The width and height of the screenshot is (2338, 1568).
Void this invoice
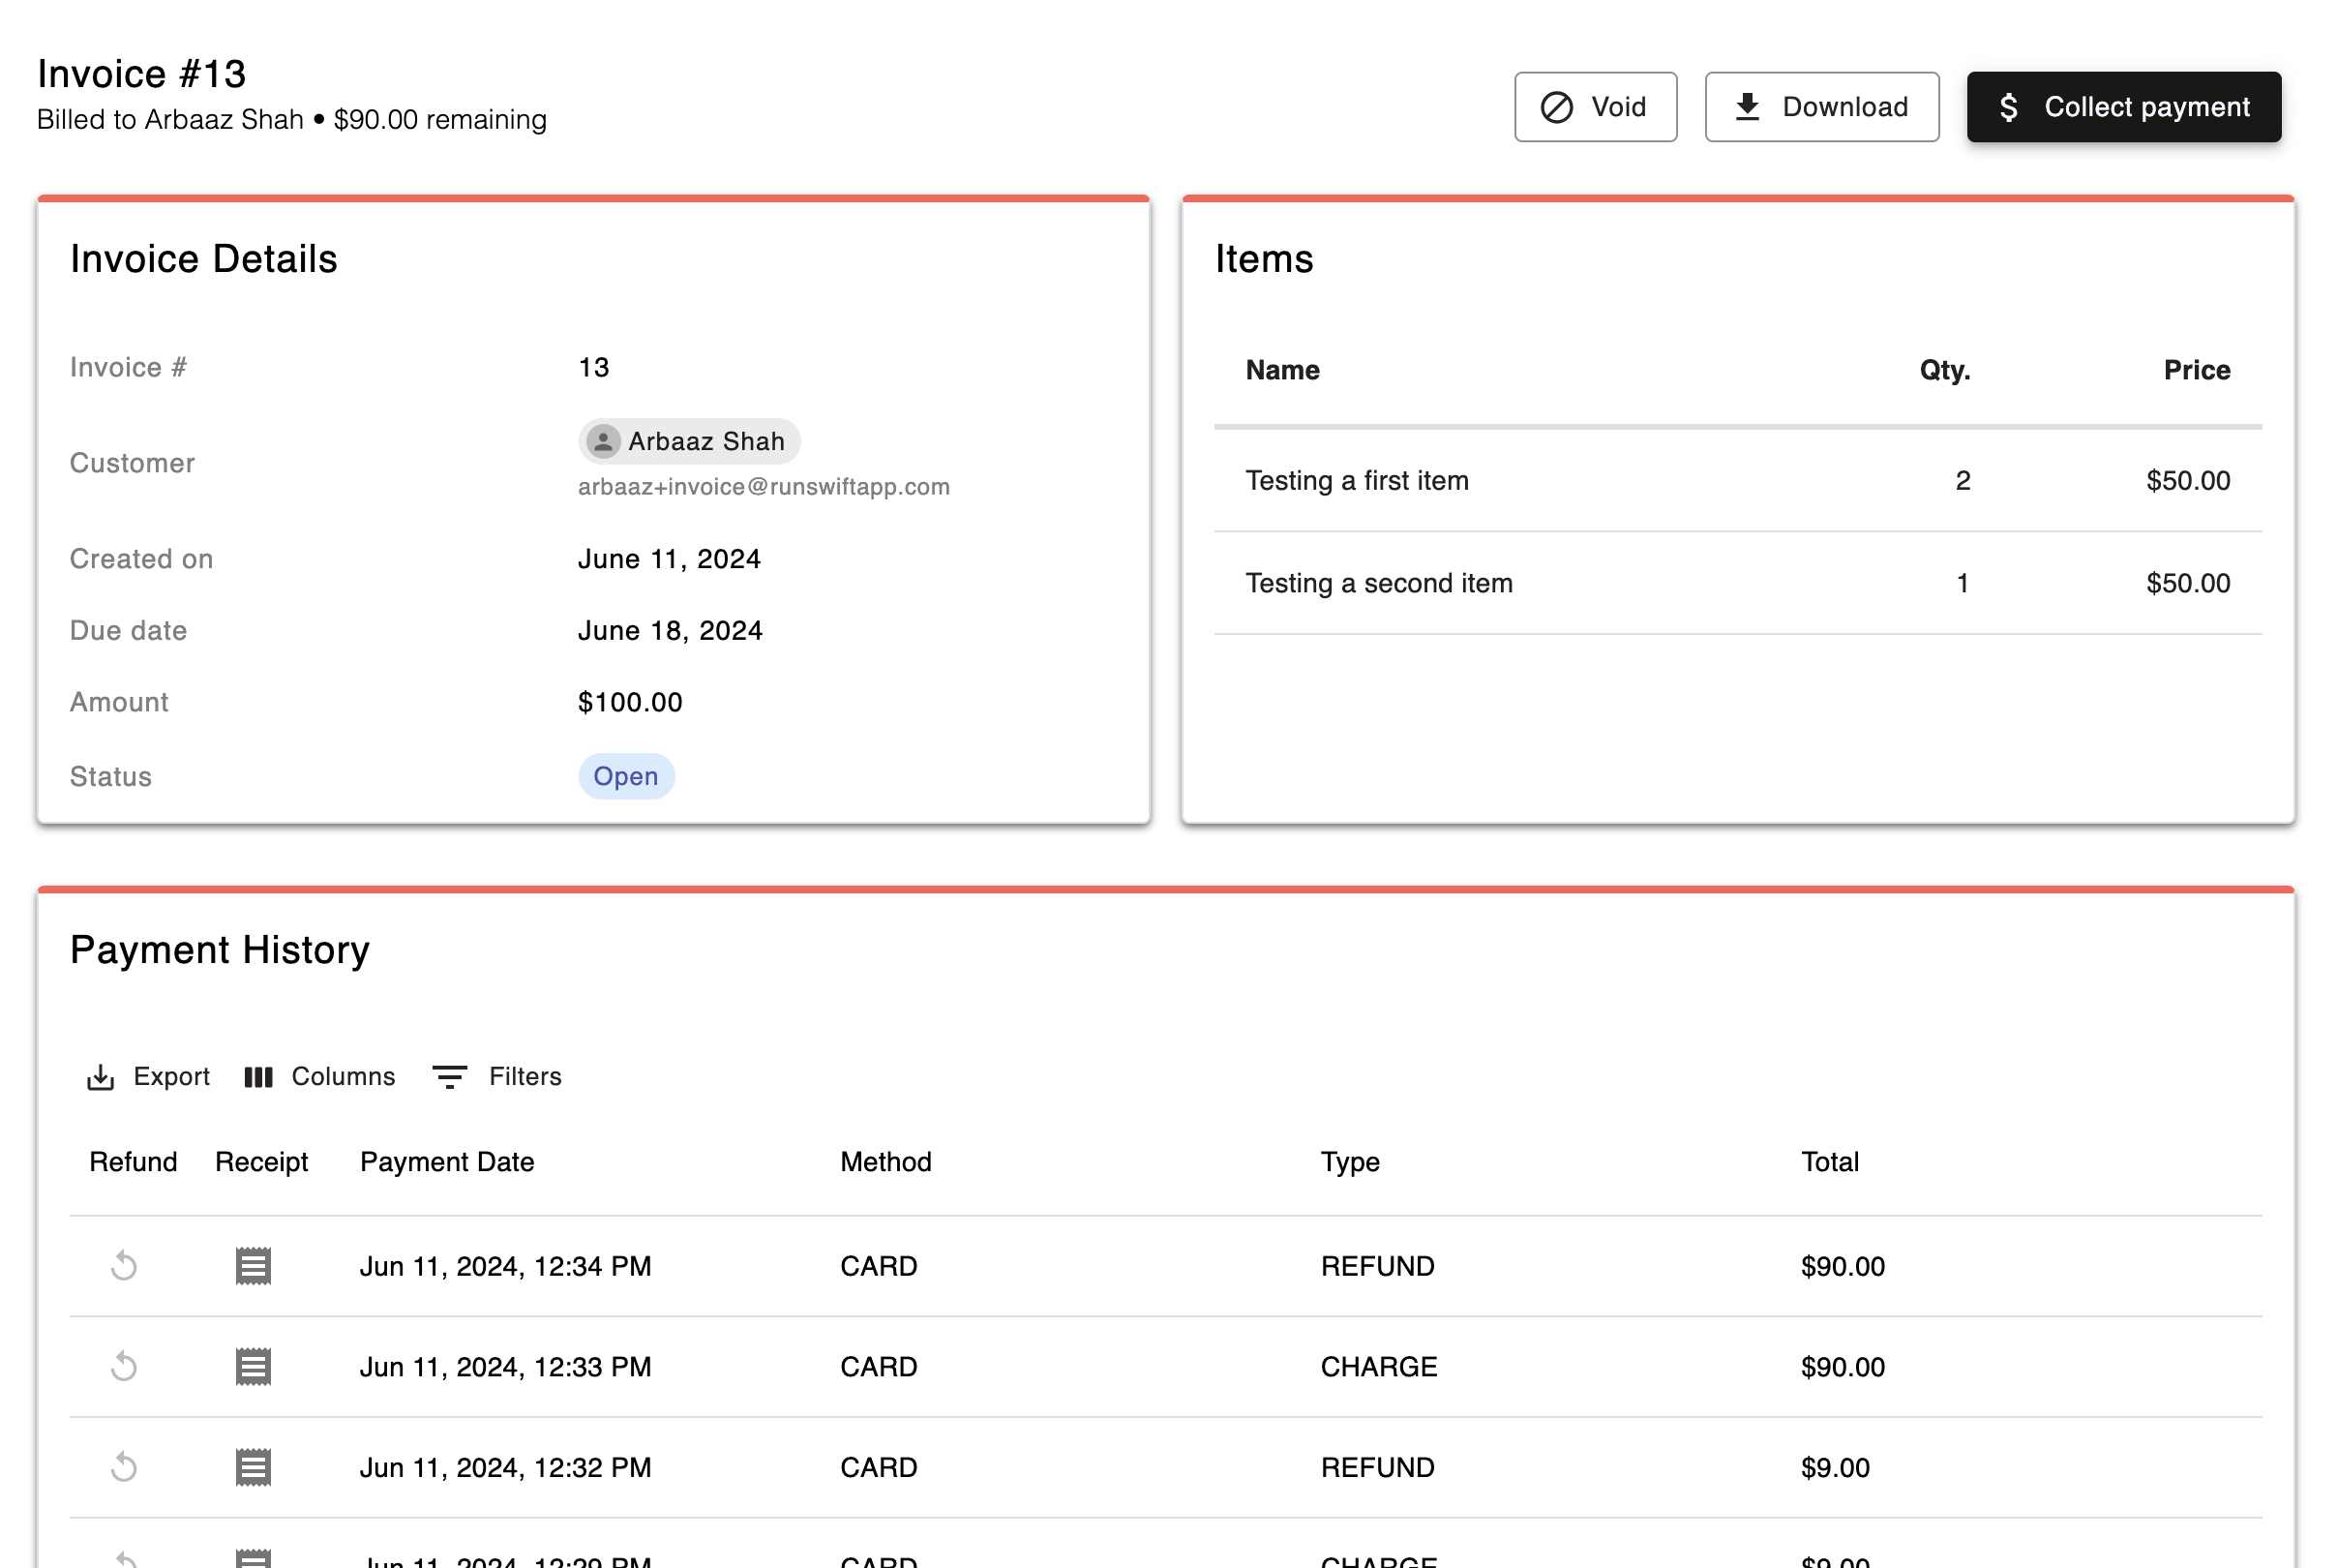tap(1595, 107)
